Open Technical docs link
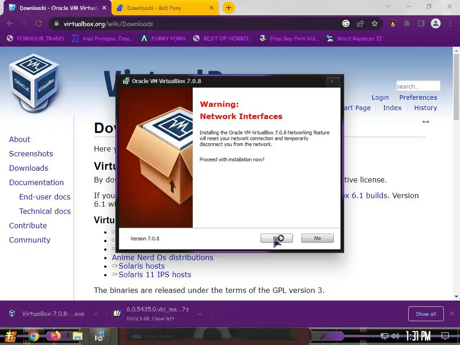Screen dimensions: 460x345 [x=45, y=211]
